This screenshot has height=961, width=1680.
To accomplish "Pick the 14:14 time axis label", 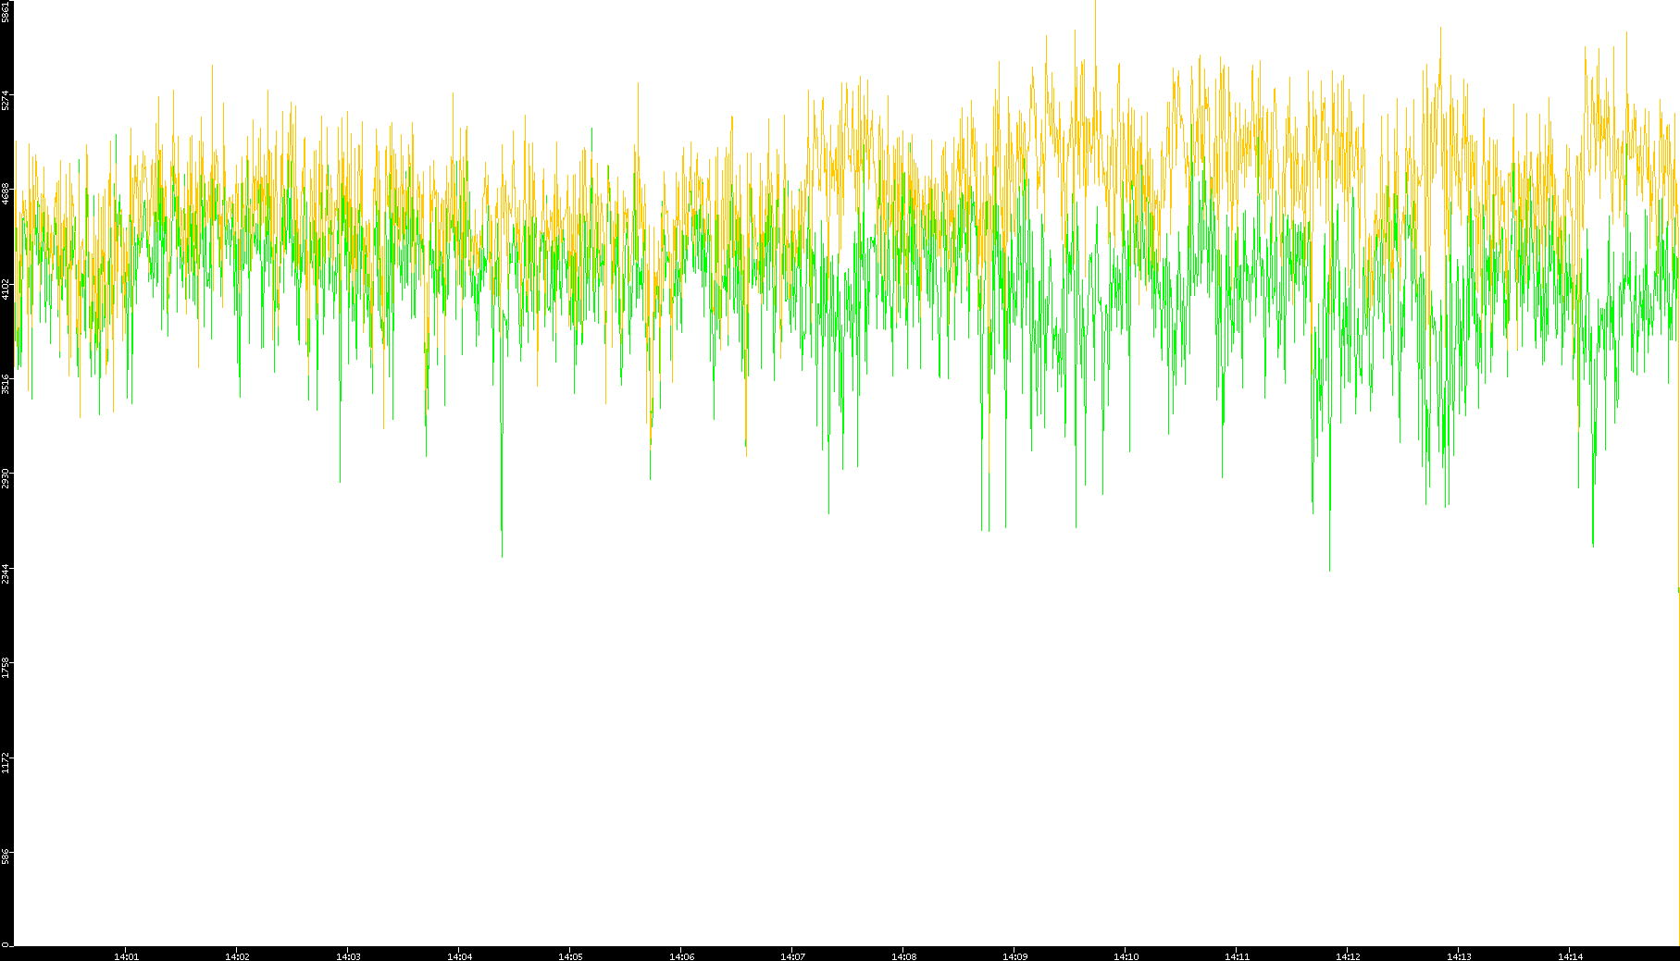I will [1570, 955].
